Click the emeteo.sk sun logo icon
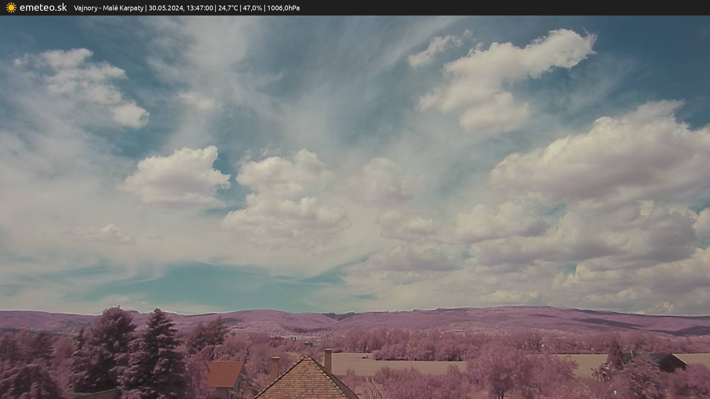The width and height of the screenshot is (710, 399). click(x=11, y=8)
